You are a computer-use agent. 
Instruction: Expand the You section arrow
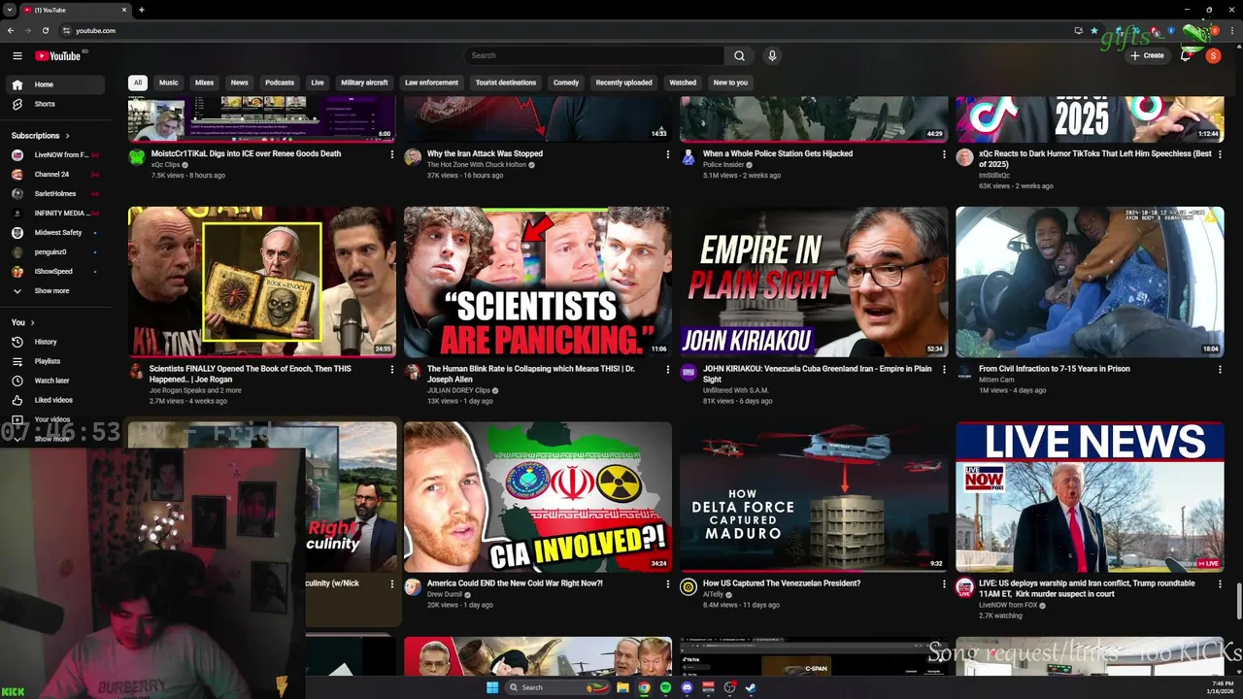(x=32, y=322)
